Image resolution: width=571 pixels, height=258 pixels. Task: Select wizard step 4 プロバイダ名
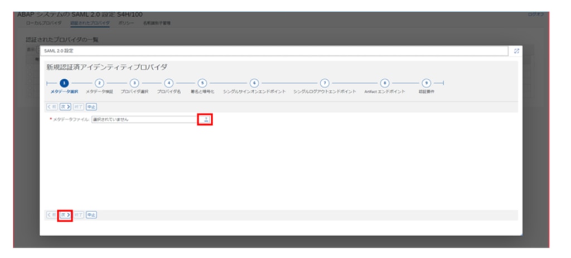coord(169,83)
